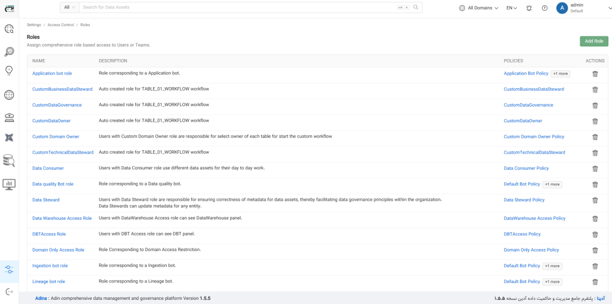Open the database search icon in sidebar

9,160
